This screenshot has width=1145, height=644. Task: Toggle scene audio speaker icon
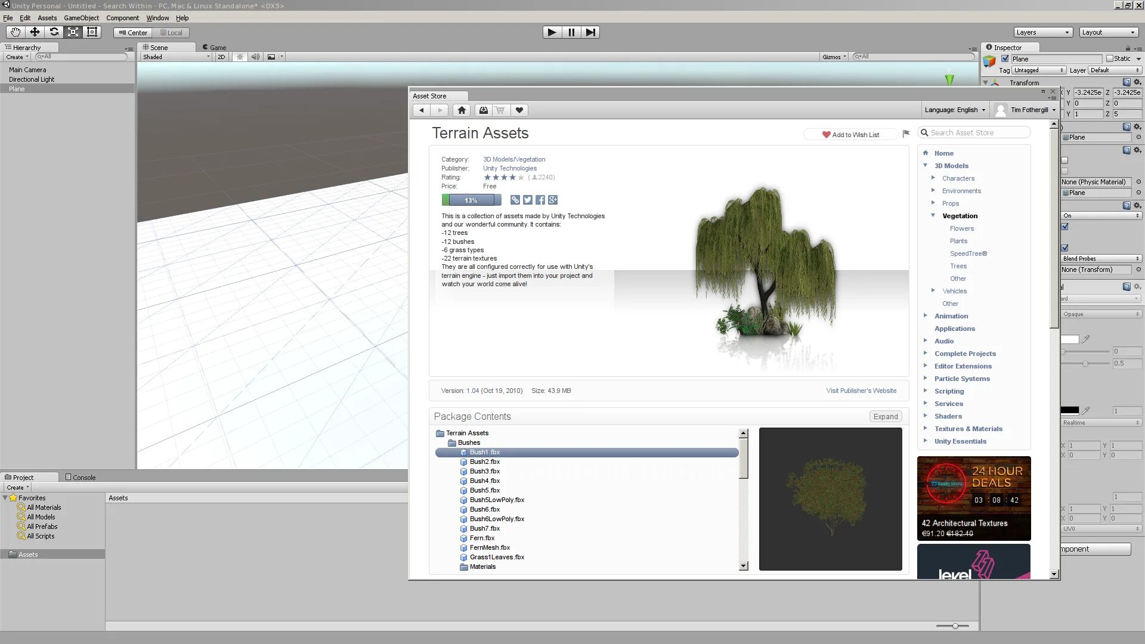(255, 57)
